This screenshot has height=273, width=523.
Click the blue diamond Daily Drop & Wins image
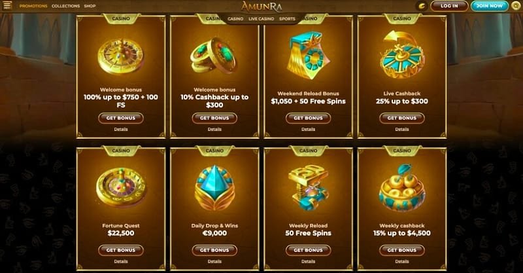(214, 188)
